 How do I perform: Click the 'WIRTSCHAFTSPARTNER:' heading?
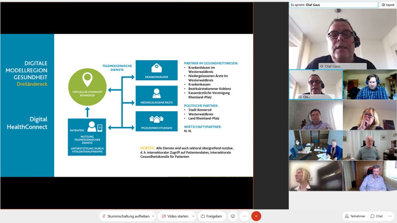pyautogui.click(x=202, y=127)
